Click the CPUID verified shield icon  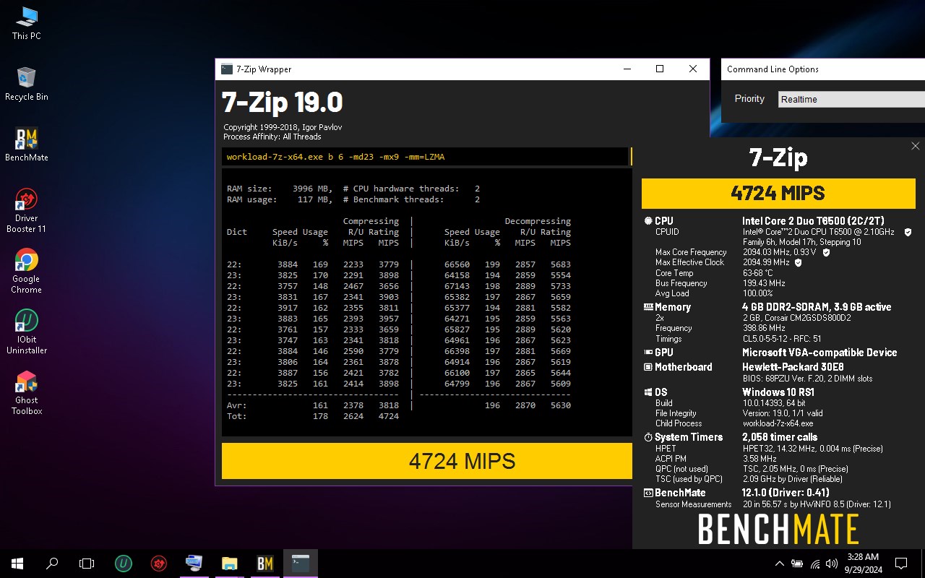click(x=908, y=232)
